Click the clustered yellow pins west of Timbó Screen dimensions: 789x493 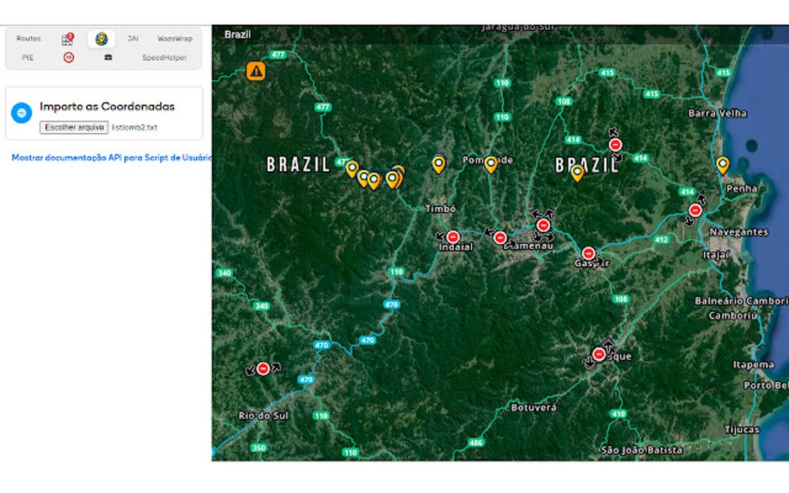click(x=375, y=175)
